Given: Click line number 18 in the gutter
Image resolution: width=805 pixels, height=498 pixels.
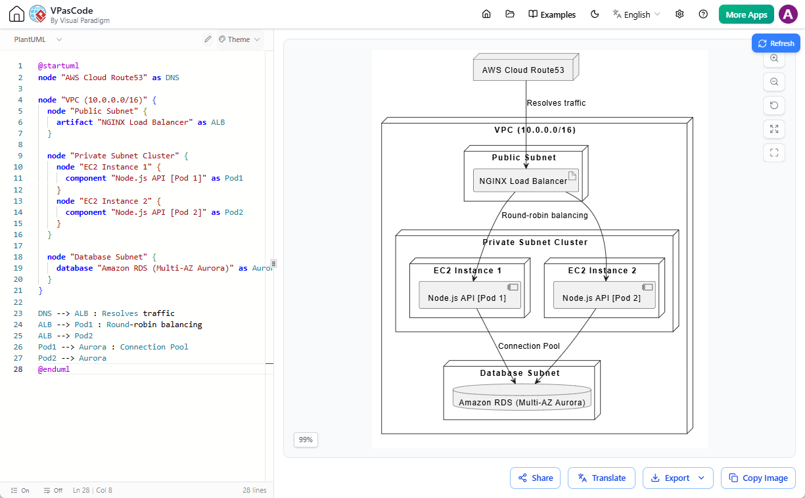Looking at the screenshot, I should click(20, 257).
